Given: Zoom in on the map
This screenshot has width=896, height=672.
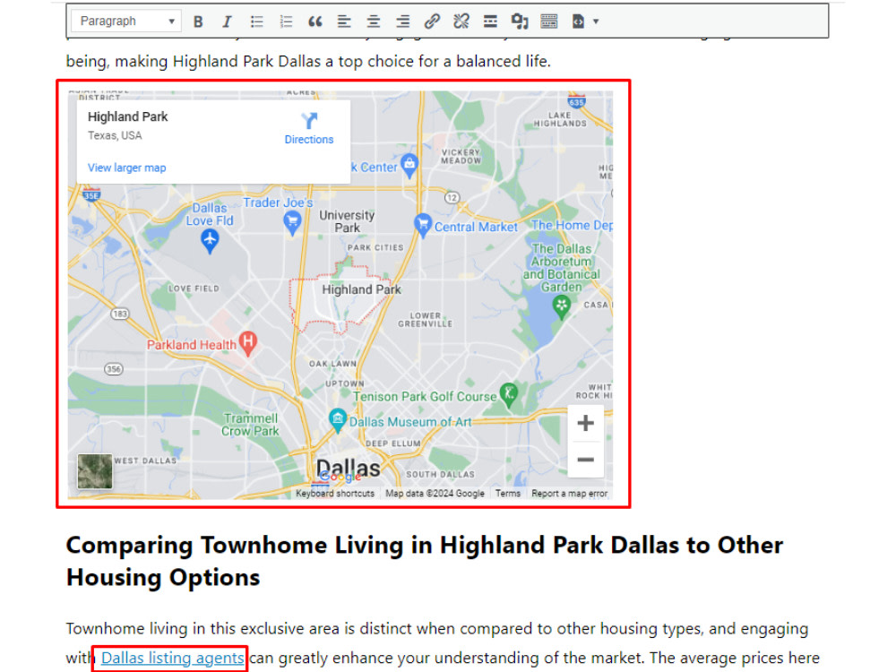Looking at the screenshot, I should (585, 424).
